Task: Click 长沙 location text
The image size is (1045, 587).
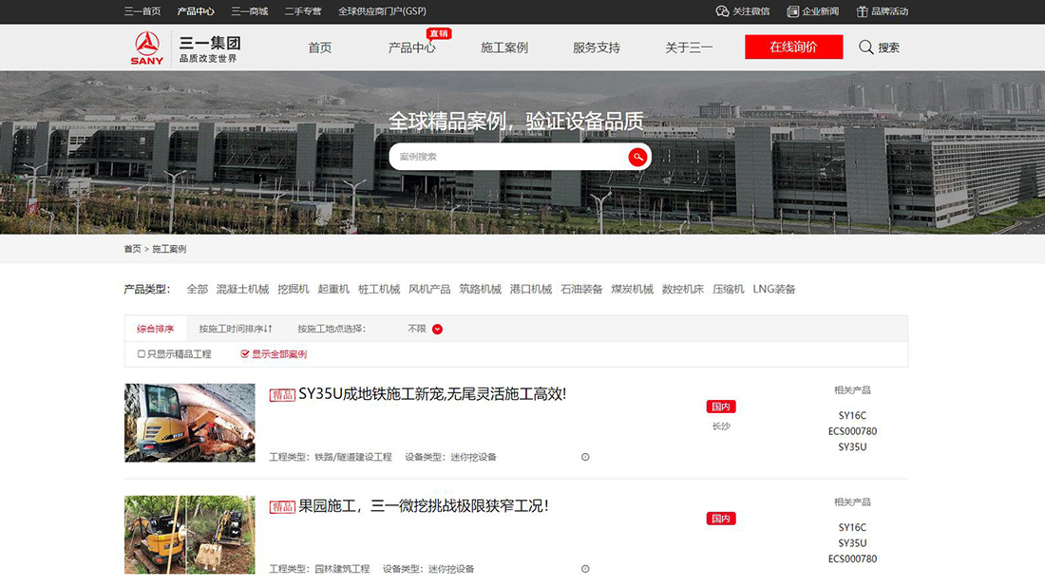Action: point(721,426)
